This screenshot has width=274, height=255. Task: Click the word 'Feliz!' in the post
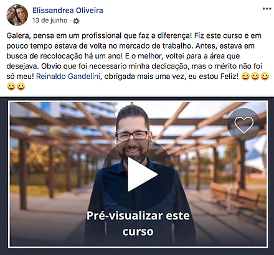[x=229, y=76]
